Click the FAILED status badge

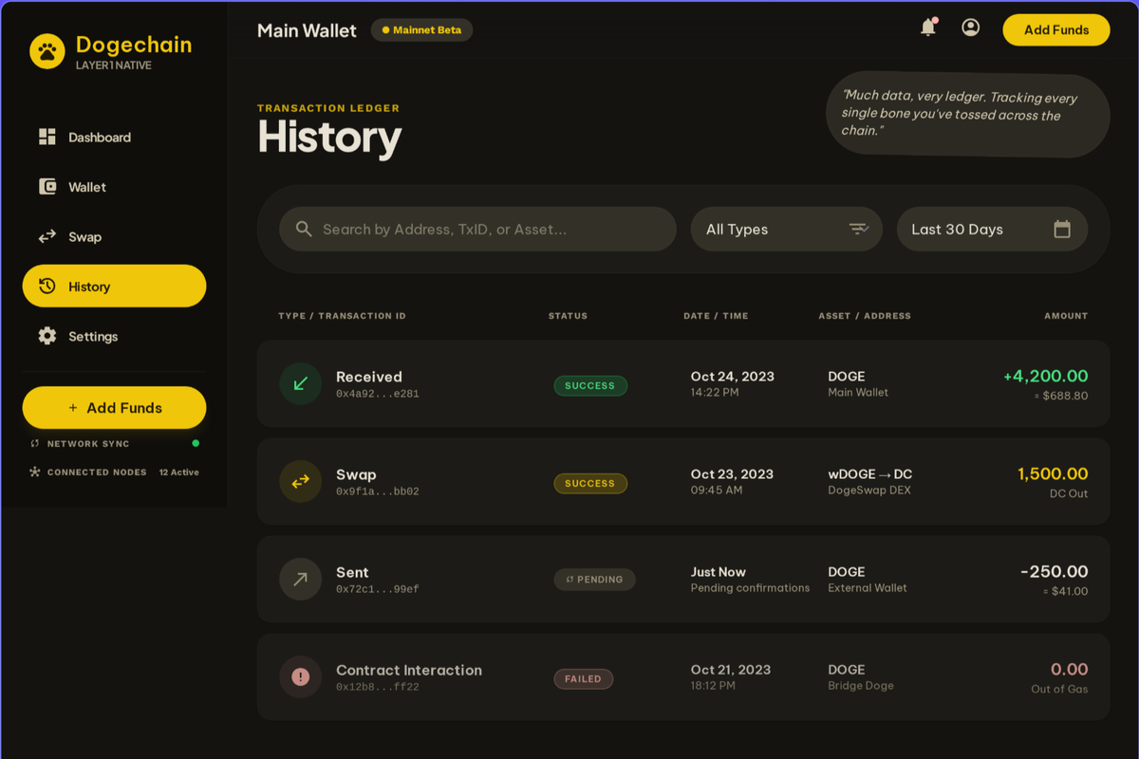583,678
